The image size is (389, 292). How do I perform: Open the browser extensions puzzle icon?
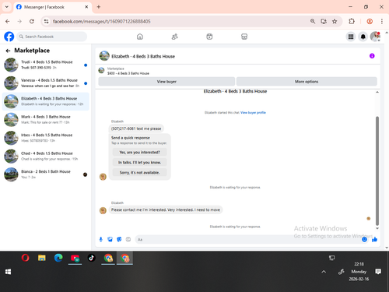[x=352, y=21]
